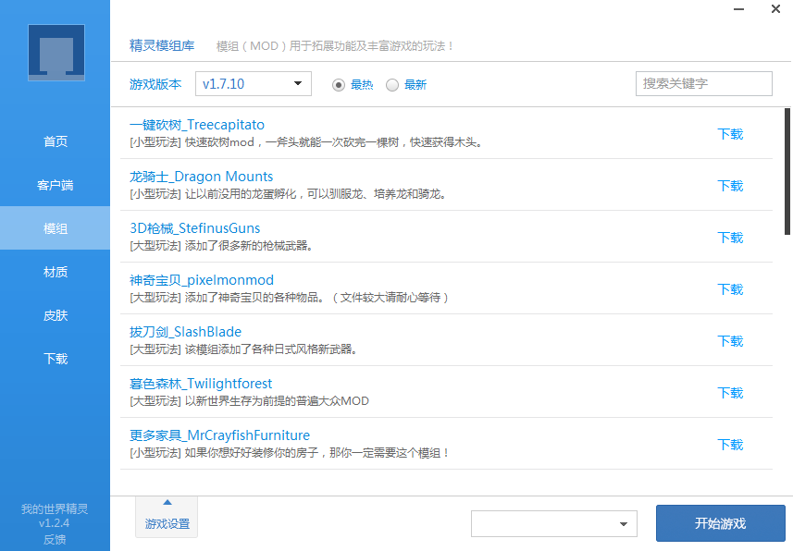Open the 一键砍树_Treecapitato mod title
The width and height of the screenshot is (793, 551).
(x=197, y=125)
